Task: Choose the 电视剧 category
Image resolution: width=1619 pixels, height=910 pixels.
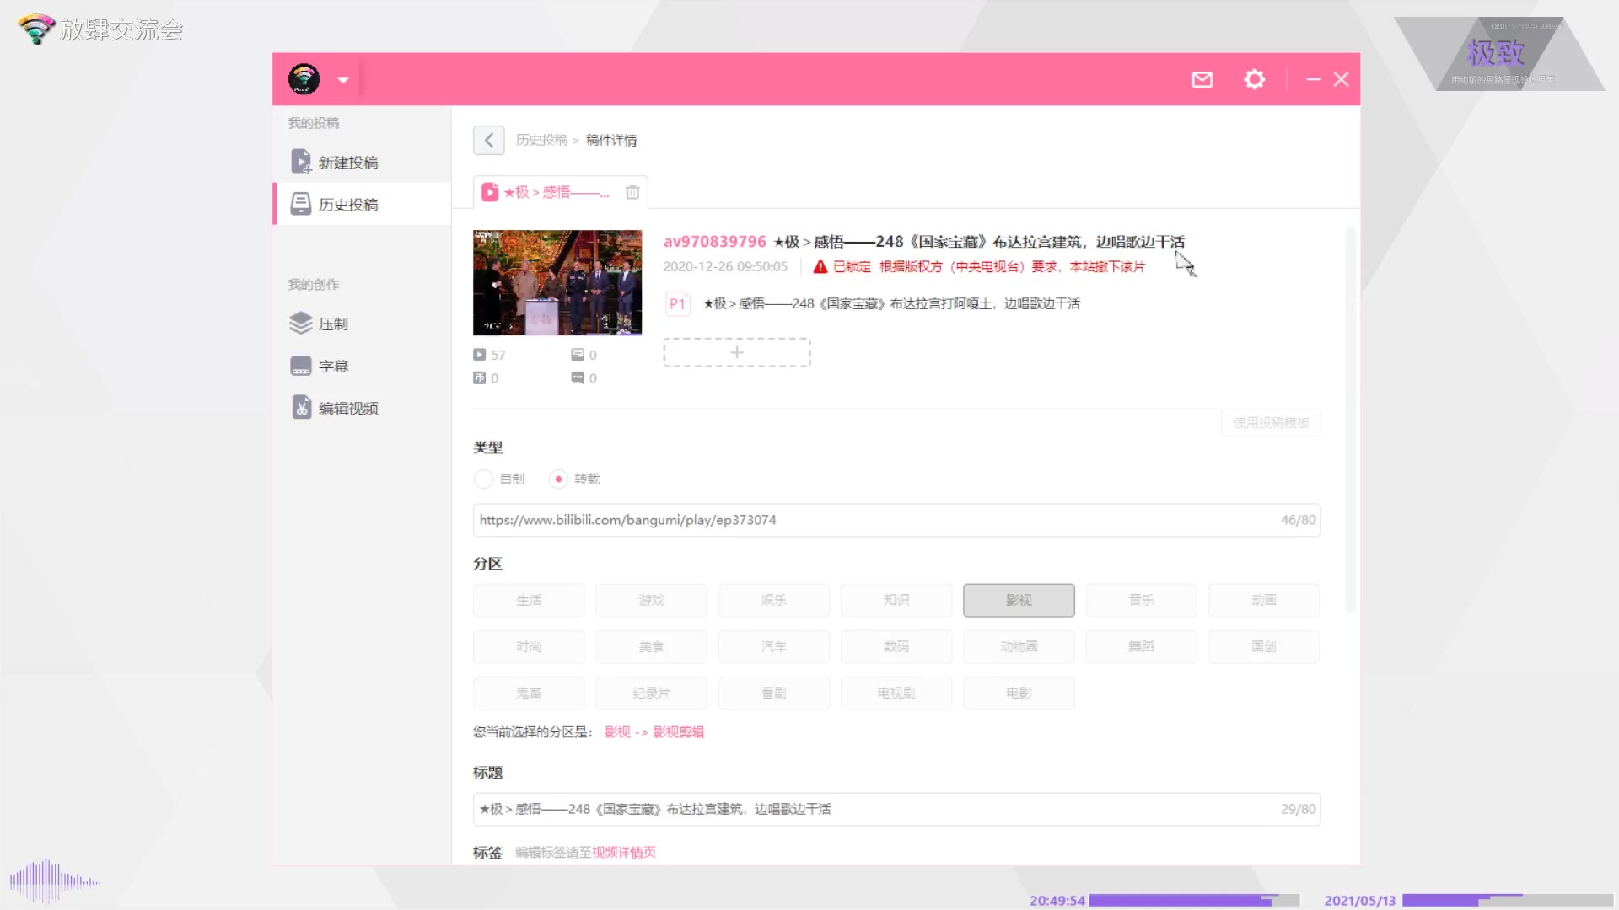Action: pyautogui.click(x=896, y=693)
